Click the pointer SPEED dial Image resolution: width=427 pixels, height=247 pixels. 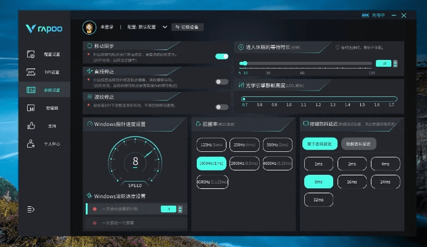pos(135,161)
